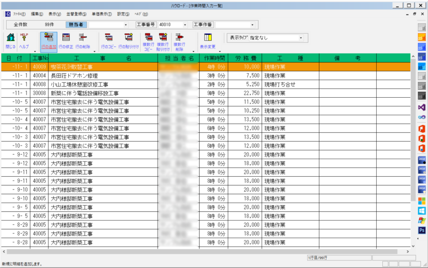Screen dimensions: 428x268
Task: Click the 閉じる (close) house icon
Action: [x=10, y=40]
